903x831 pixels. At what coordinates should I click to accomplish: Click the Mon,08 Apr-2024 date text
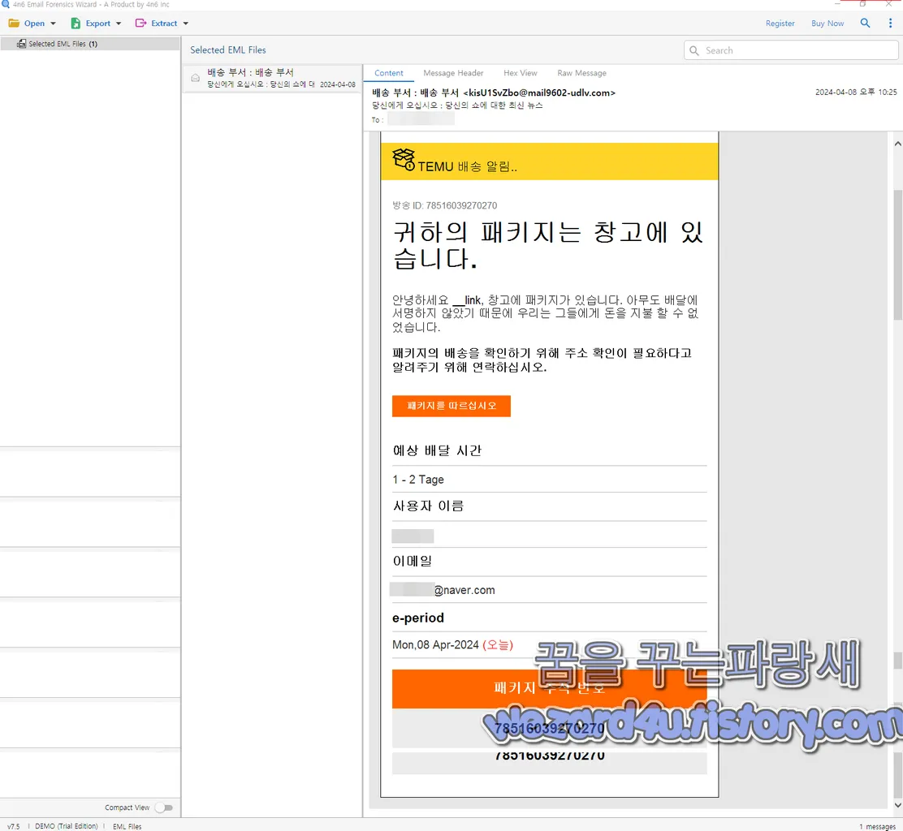click(435, 644)
